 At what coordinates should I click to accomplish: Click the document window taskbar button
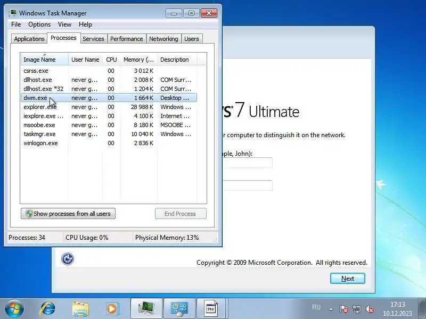click(211, 309)
